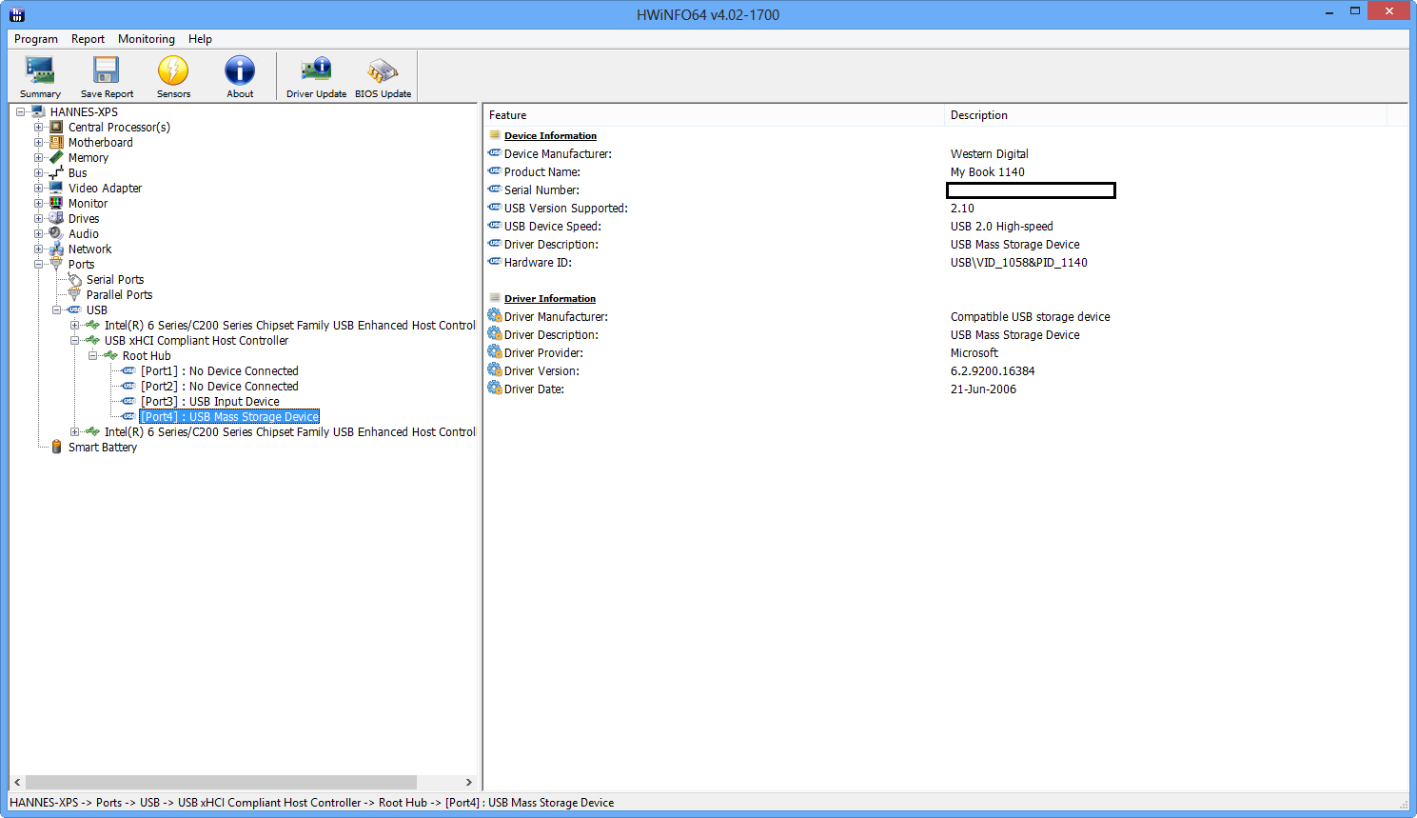The width and height of the screenshot is (1417, 818).
Task: Click the '6.2.9200.16384' driver version
Action: 993,370
